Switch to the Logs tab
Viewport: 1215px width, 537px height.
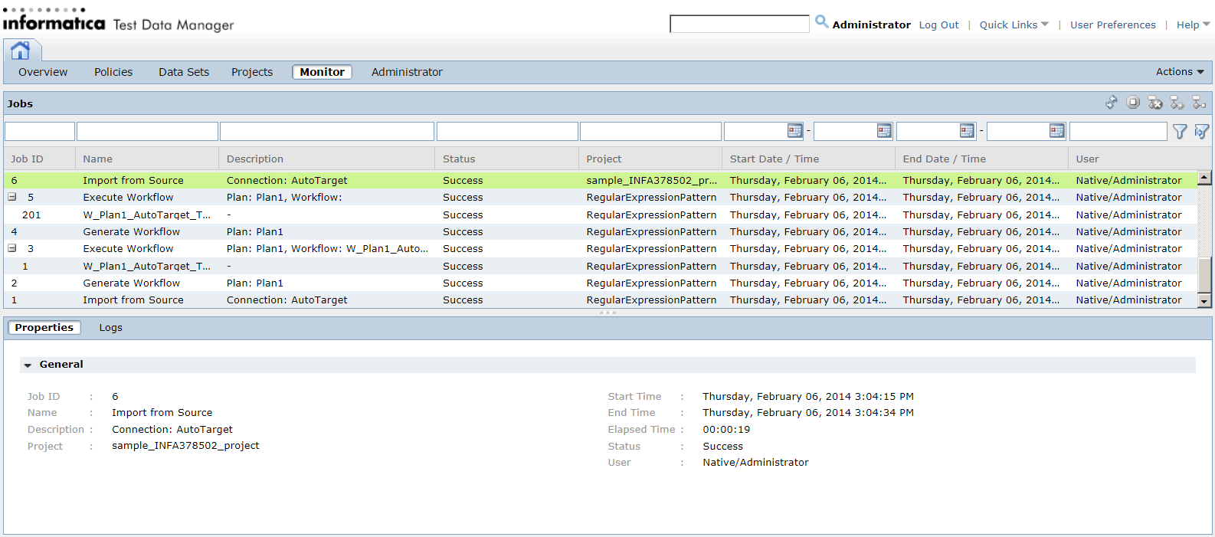click(x=110, y=328)
